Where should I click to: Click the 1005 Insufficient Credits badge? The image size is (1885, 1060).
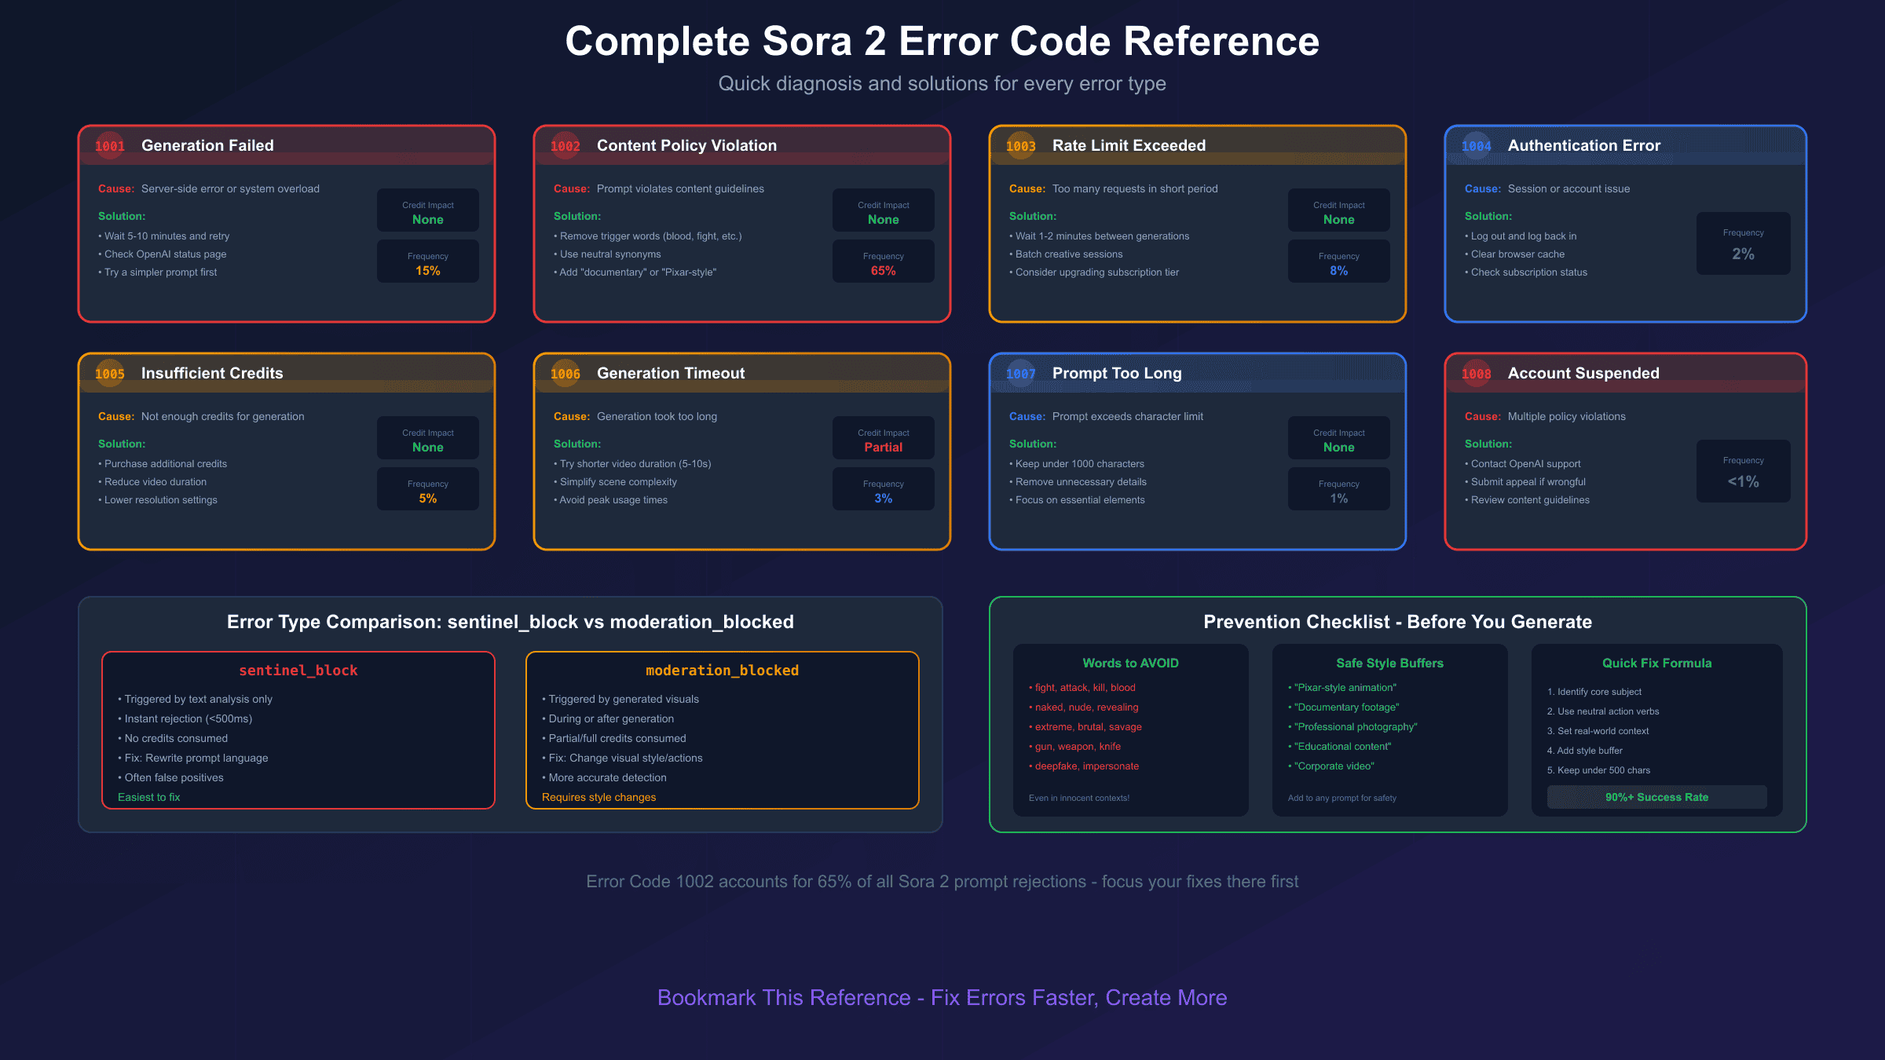coord(109,374)
